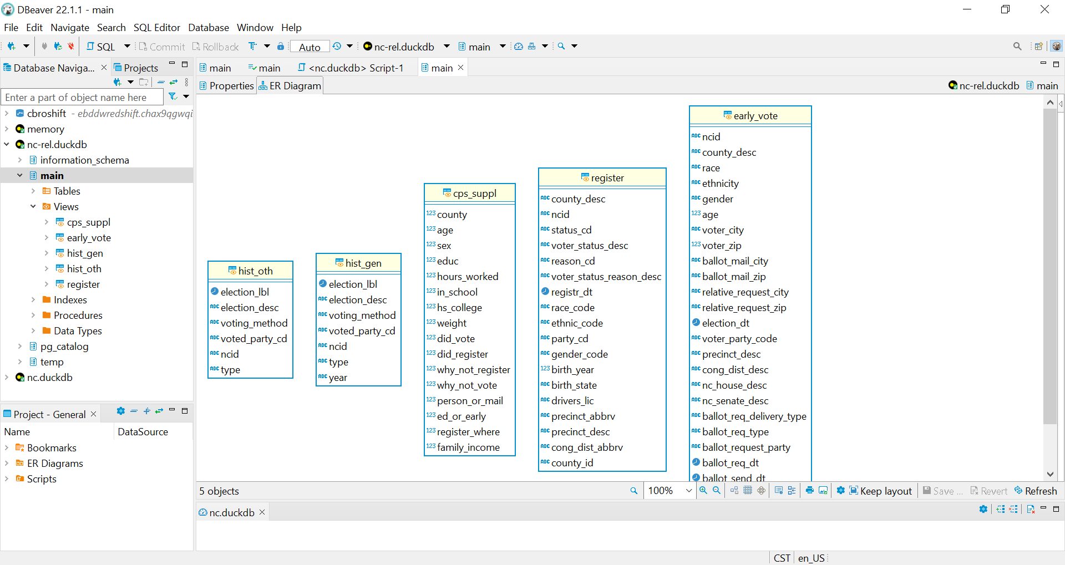Click the object name filter field
This screenshot has width=1065, height=565.
pyautogui.click(x=82, y=97)
